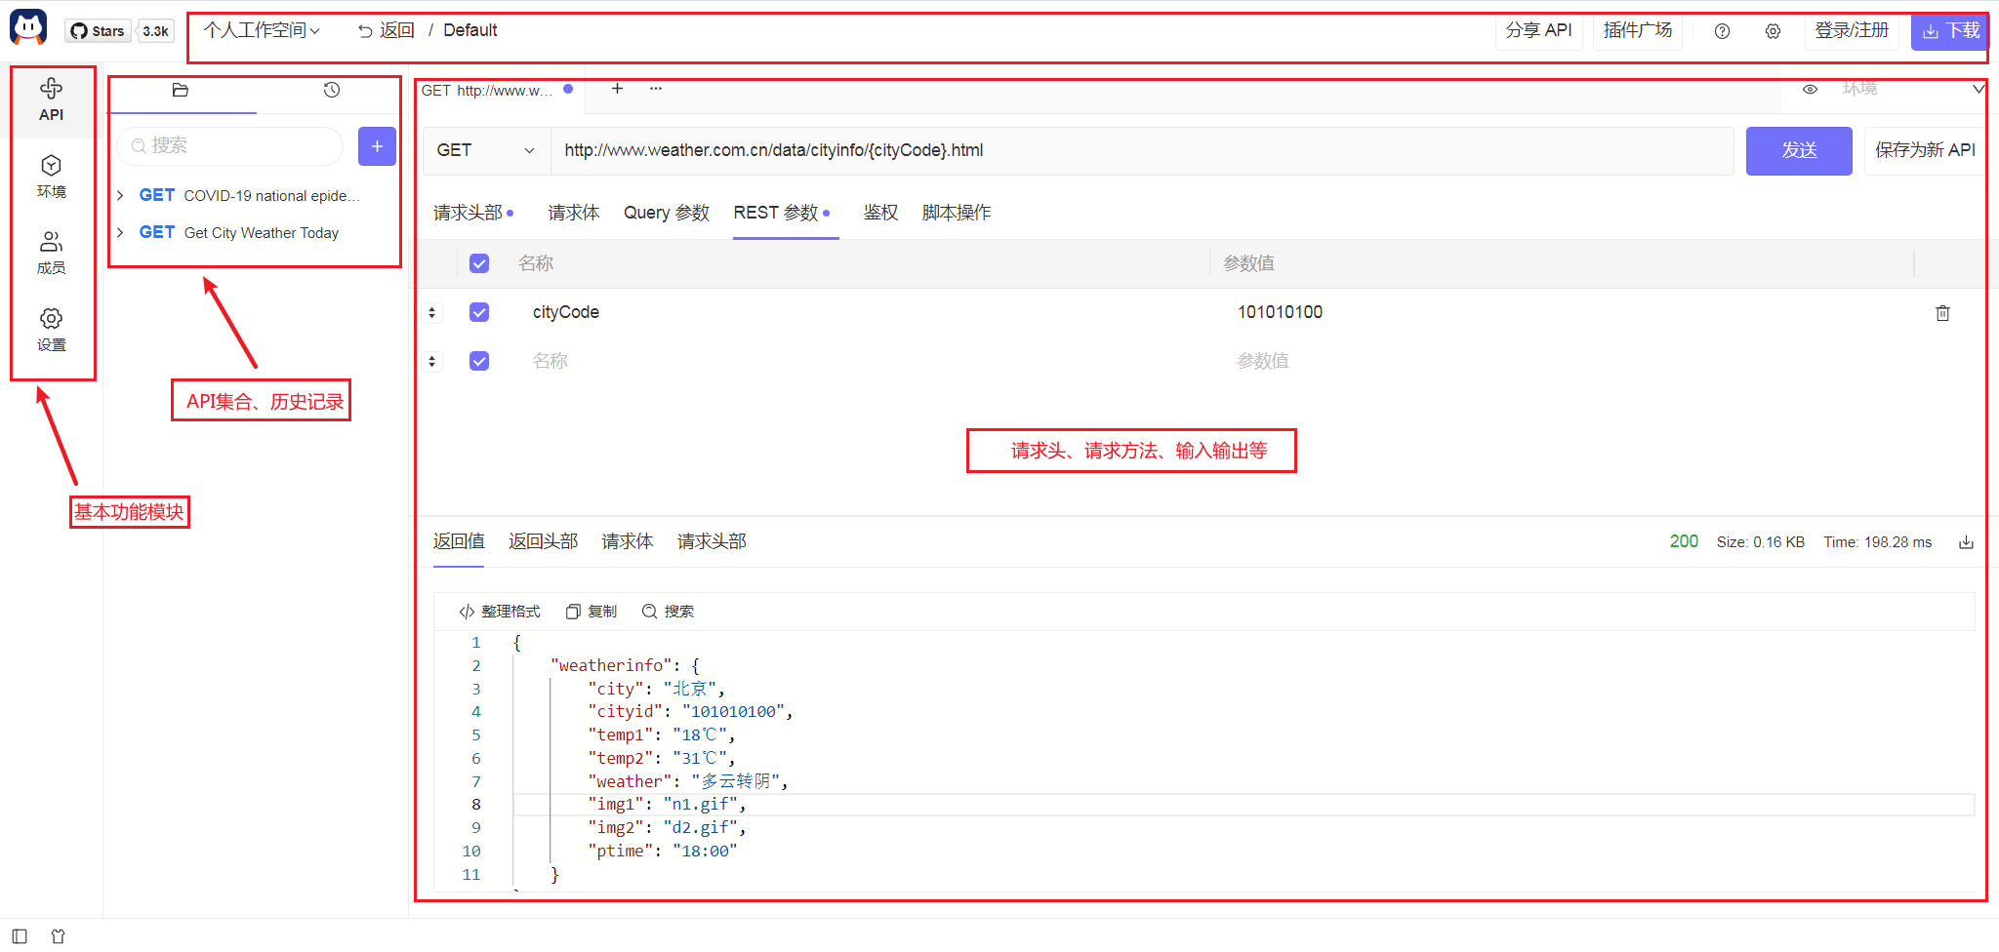Open the 鉴权 authorization tab
This screenshot has height=952, width=1999.
point(880,213)
